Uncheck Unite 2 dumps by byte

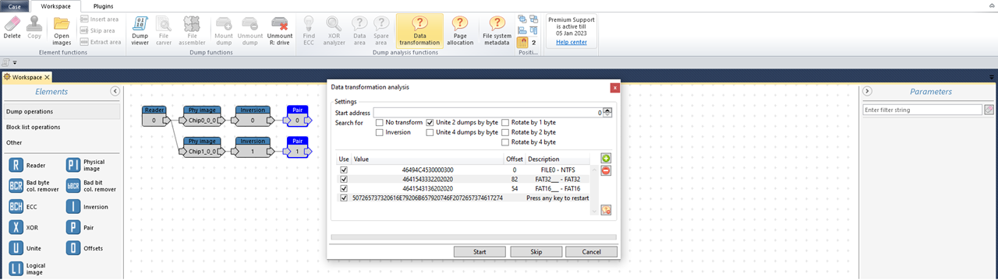pos(430,122)
